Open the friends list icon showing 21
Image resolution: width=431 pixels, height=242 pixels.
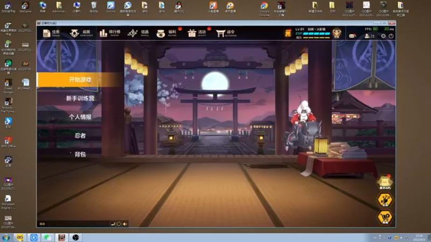370,36
